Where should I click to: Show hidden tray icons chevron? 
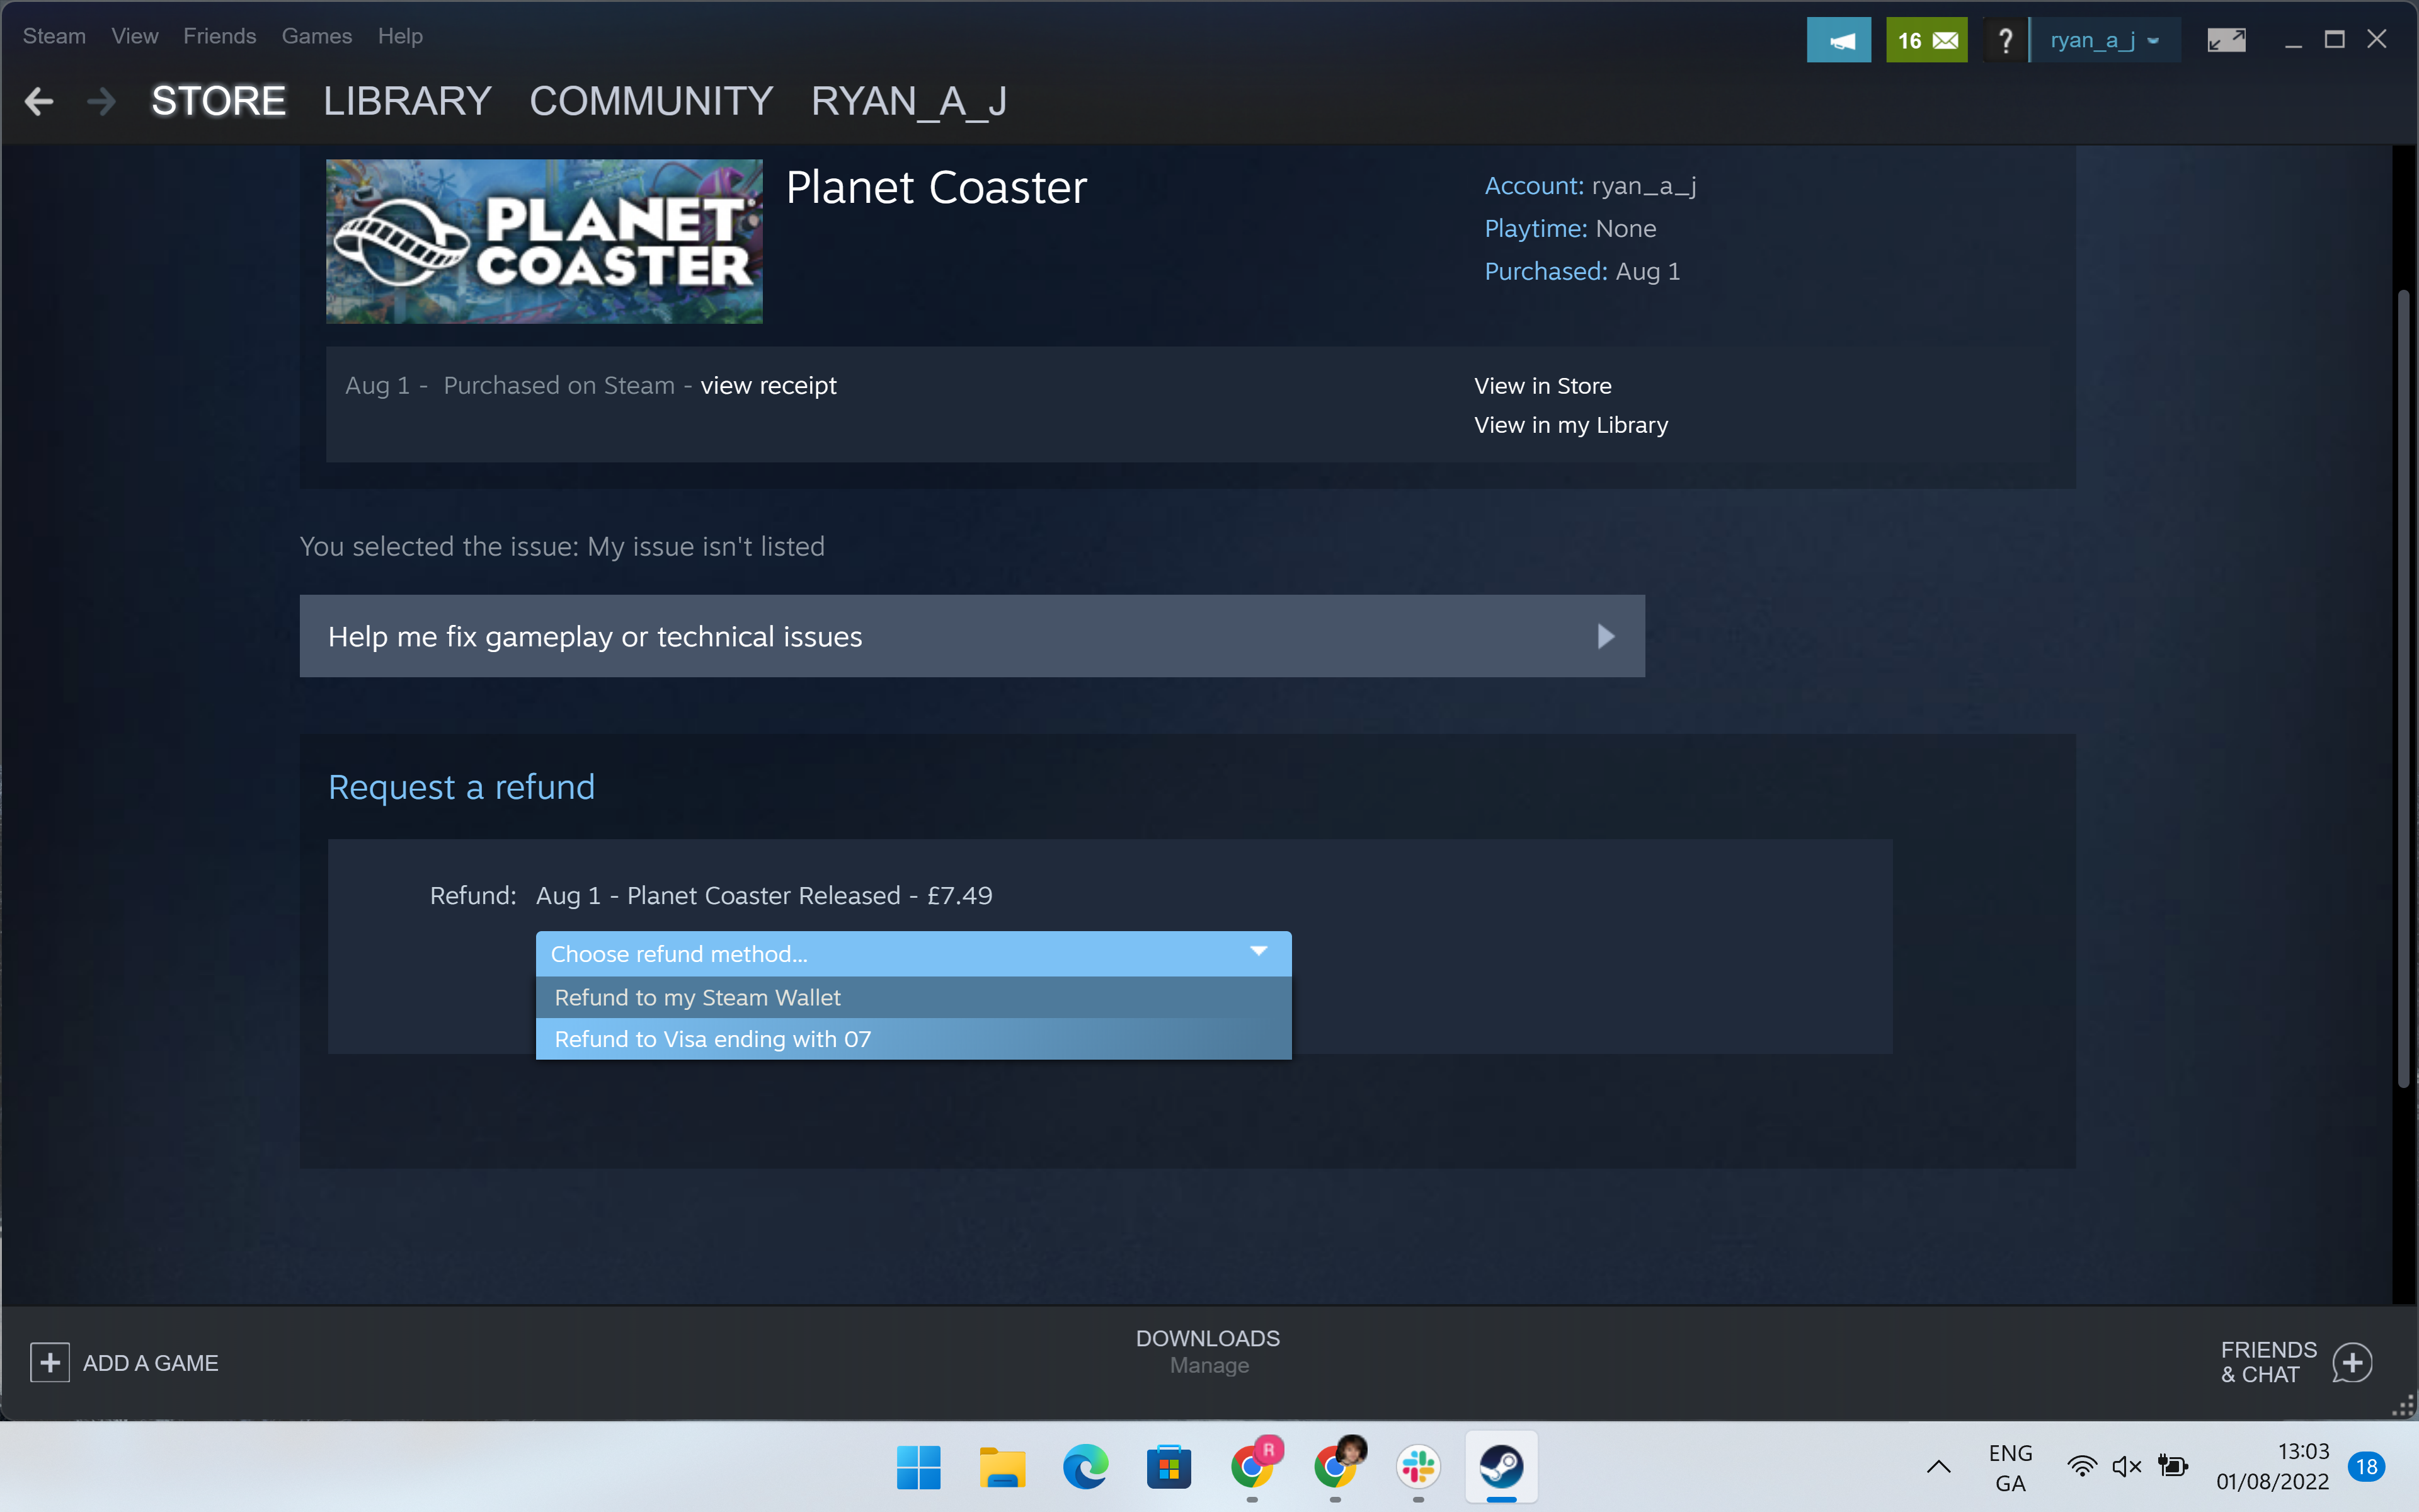tap(1938, 1467)
